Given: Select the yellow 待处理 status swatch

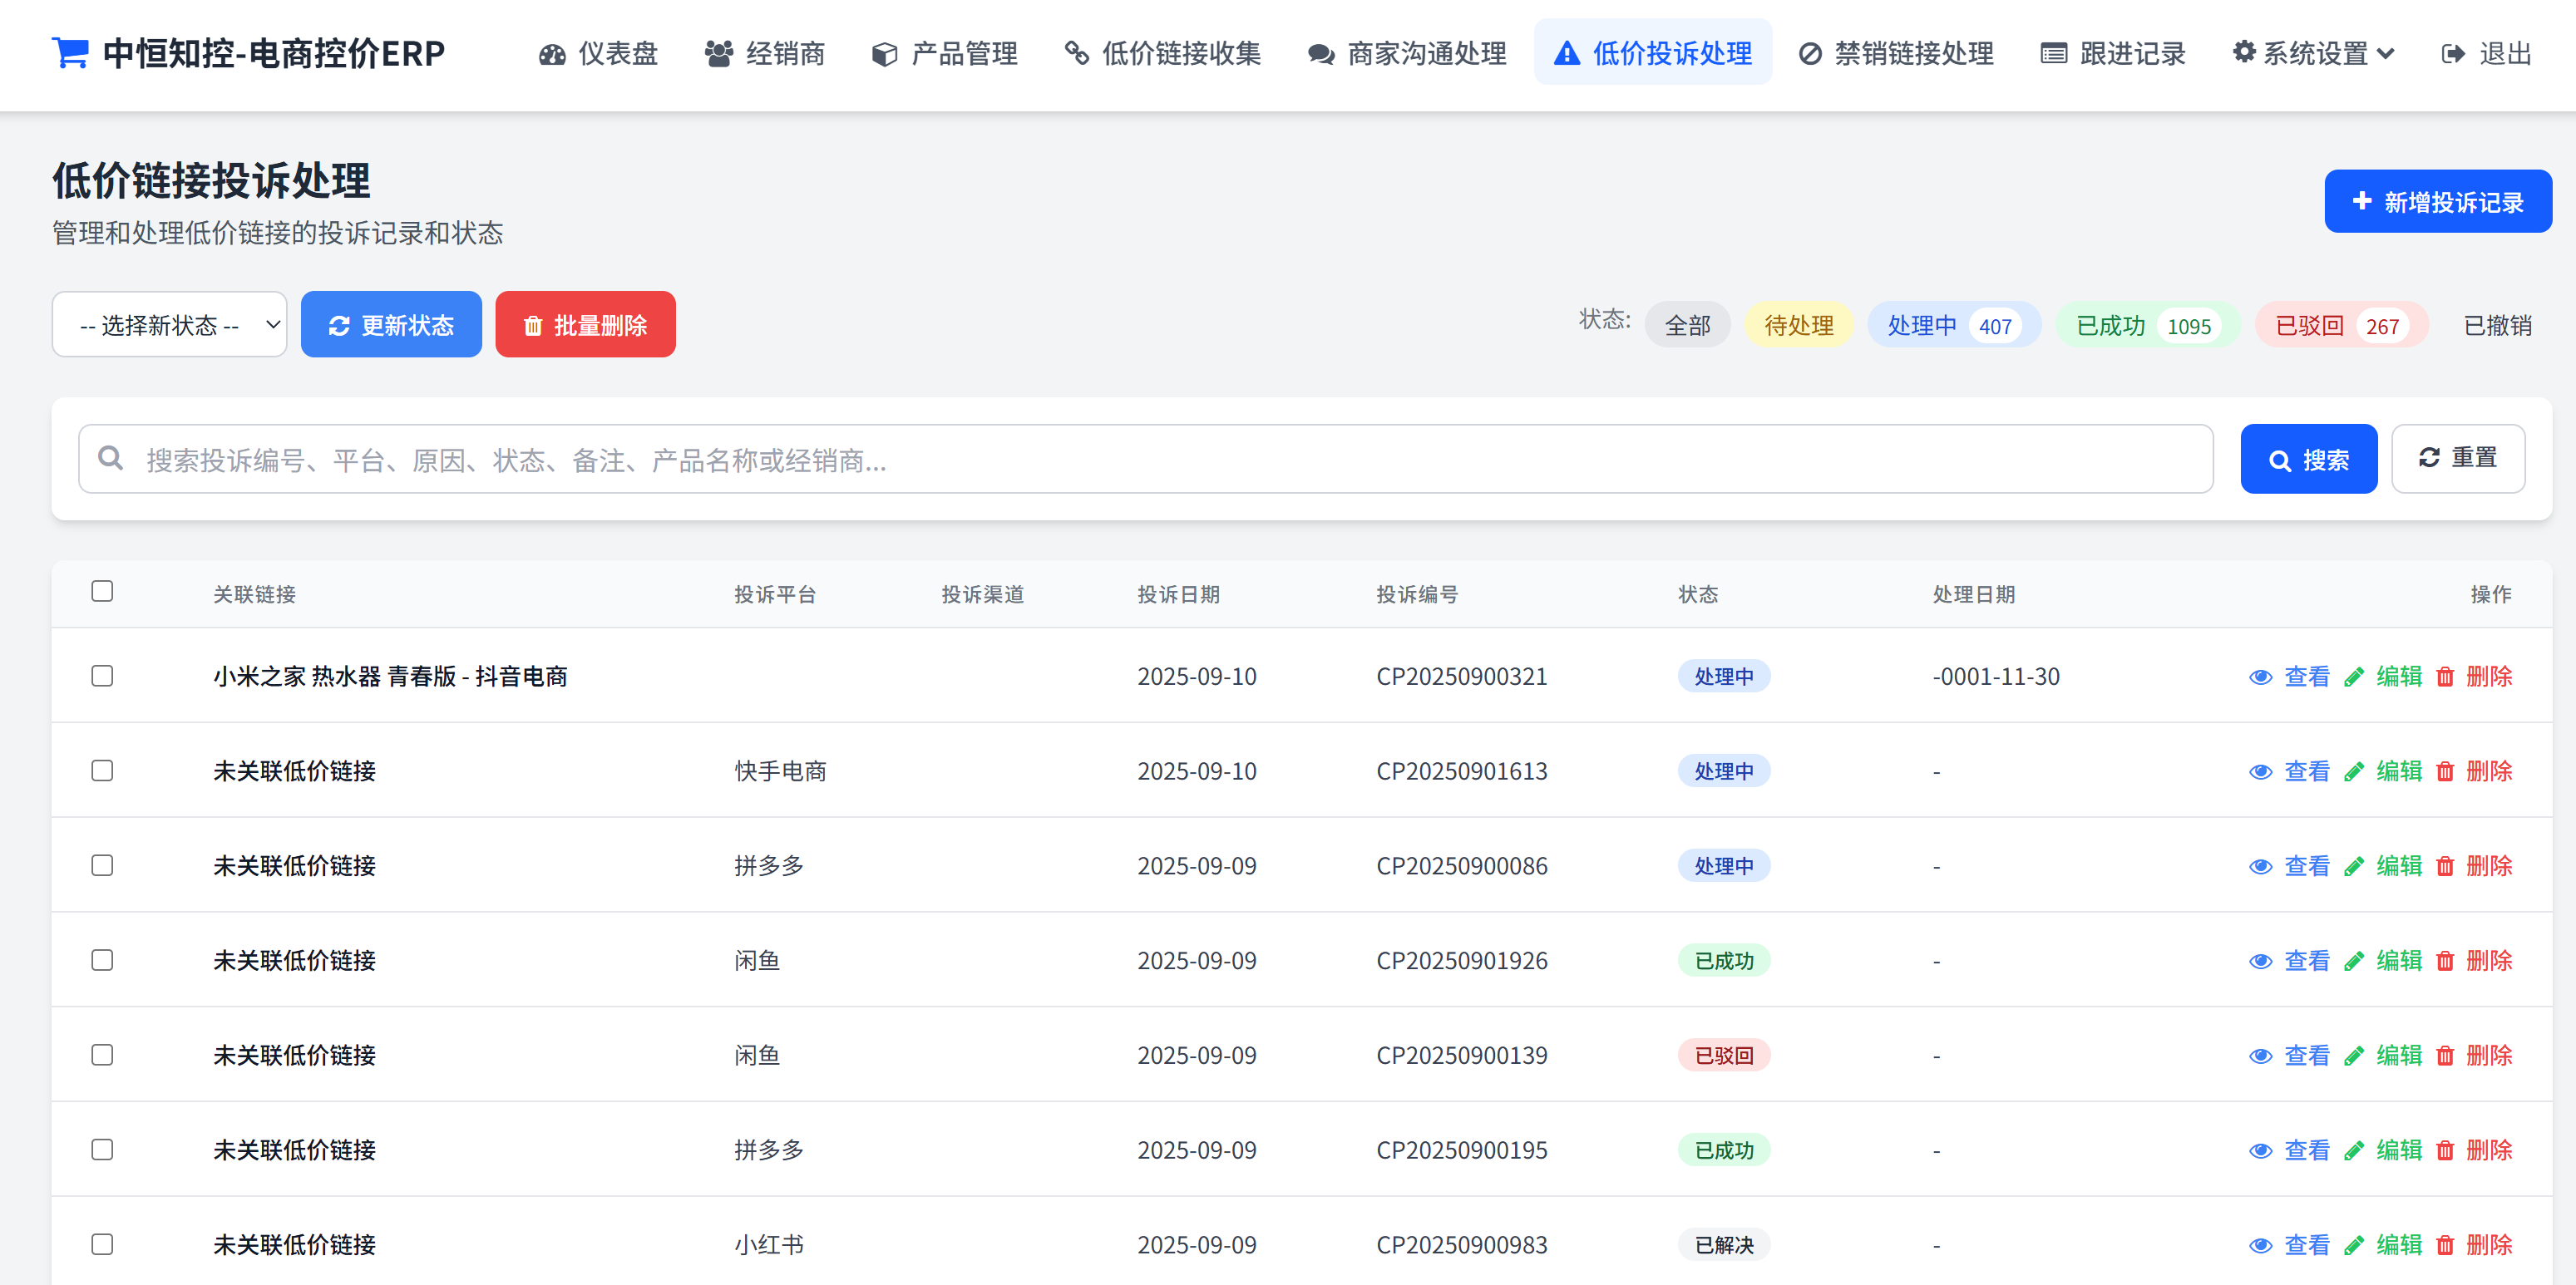Looking at the screenshot, I should (x=1798, y=326).
